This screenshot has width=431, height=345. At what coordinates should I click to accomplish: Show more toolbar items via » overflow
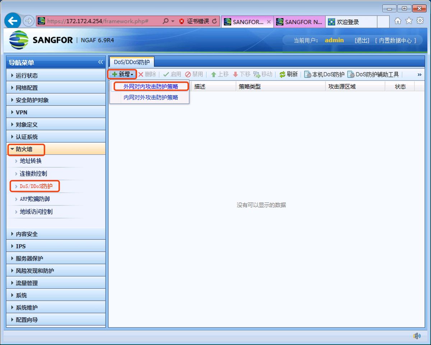(419, 75)
